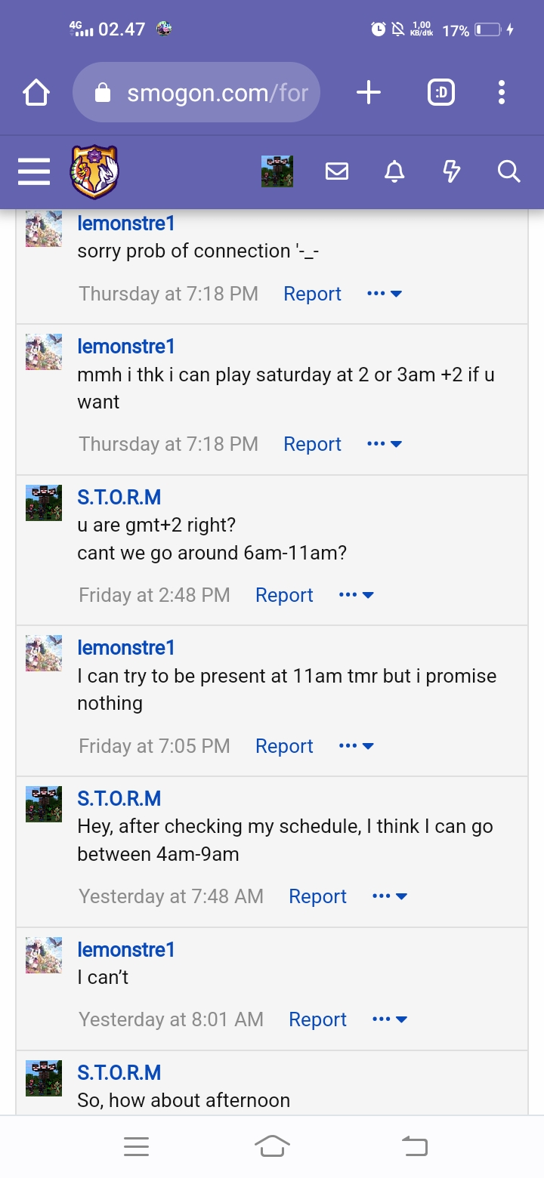Screen dimensions: 544x1178
Task: Tap the What's New lightning icon
Action: click(451, 172)
